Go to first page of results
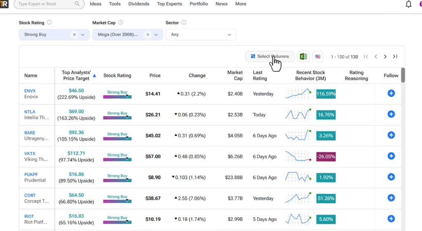Image resolution: width=422 pixels, height=231 pixels. pos(366,57)
